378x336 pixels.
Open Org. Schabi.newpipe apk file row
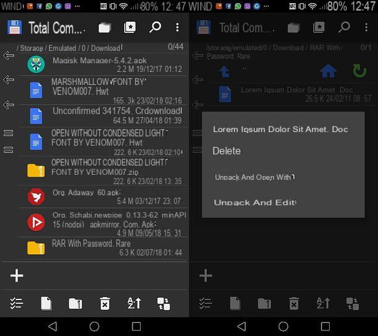coord(103,223)
